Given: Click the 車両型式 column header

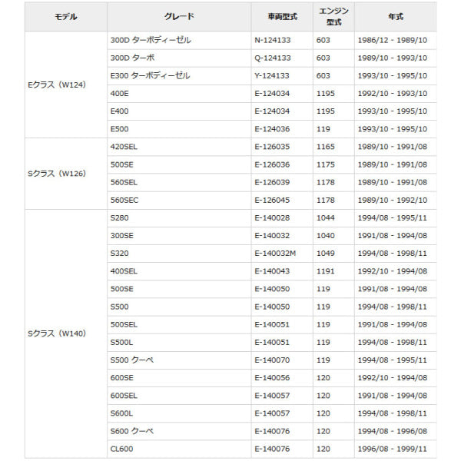Looking at the screenshot, I should (x=282, y=15).
